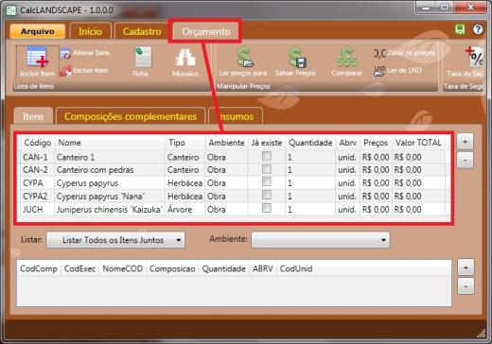Sort by Nome column header
This screenshot has height=344, width=492.
pos(110,143)
